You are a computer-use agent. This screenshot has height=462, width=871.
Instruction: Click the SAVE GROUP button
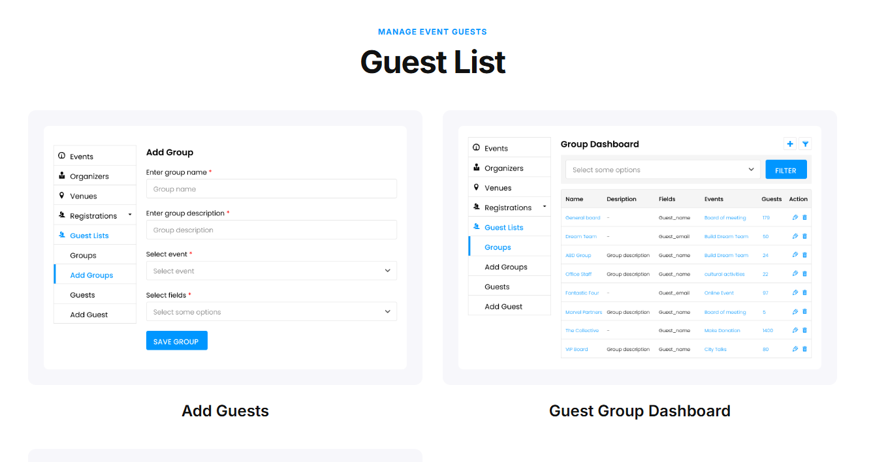pyautogui.click(x=177, y=341)
